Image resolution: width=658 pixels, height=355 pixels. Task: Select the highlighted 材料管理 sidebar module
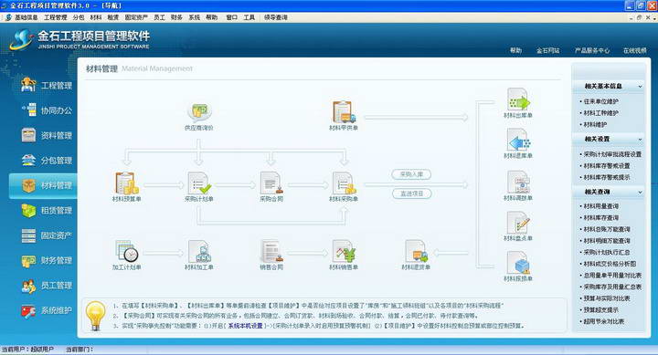pyautogui.click(x=43, y=185)
